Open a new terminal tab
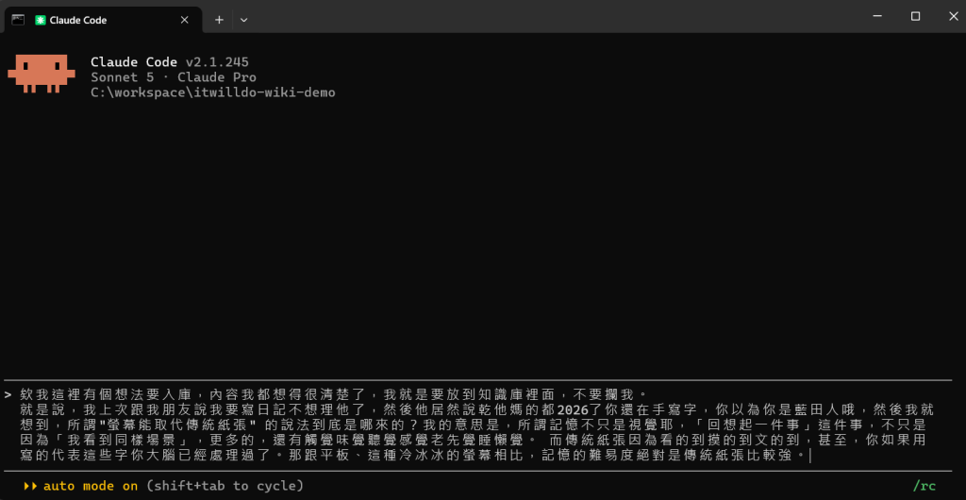The image size is (966, 500). click(219, 20)
